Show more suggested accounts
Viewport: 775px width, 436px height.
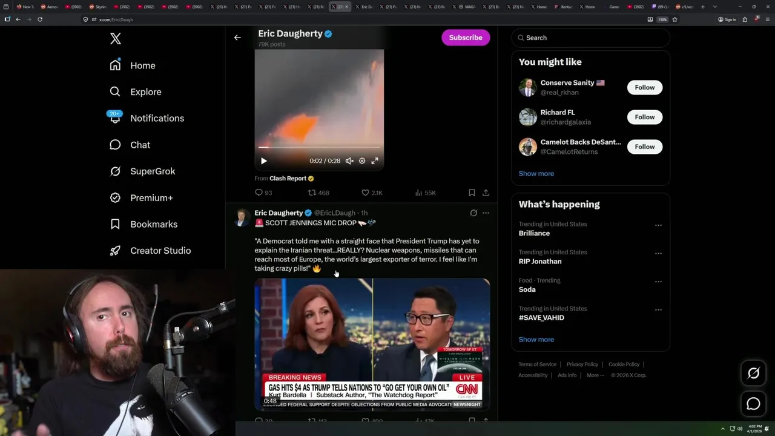[x=536, y=174]
